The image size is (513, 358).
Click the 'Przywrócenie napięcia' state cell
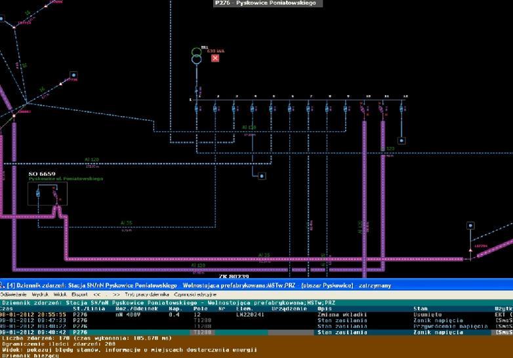tap(450, 327)
